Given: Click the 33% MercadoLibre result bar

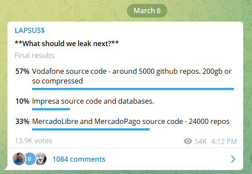Looking at the screenshot, I should (x=91, y=129).
